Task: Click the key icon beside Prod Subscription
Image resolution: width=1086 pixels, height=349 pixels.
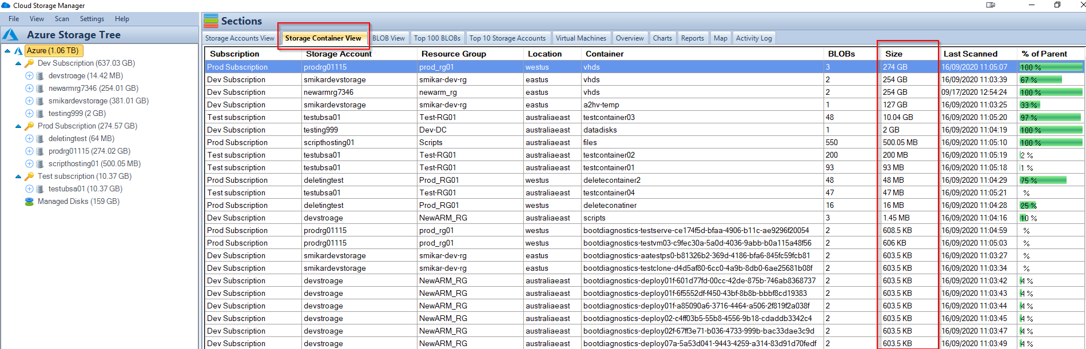Action: [x=29, y=126]
